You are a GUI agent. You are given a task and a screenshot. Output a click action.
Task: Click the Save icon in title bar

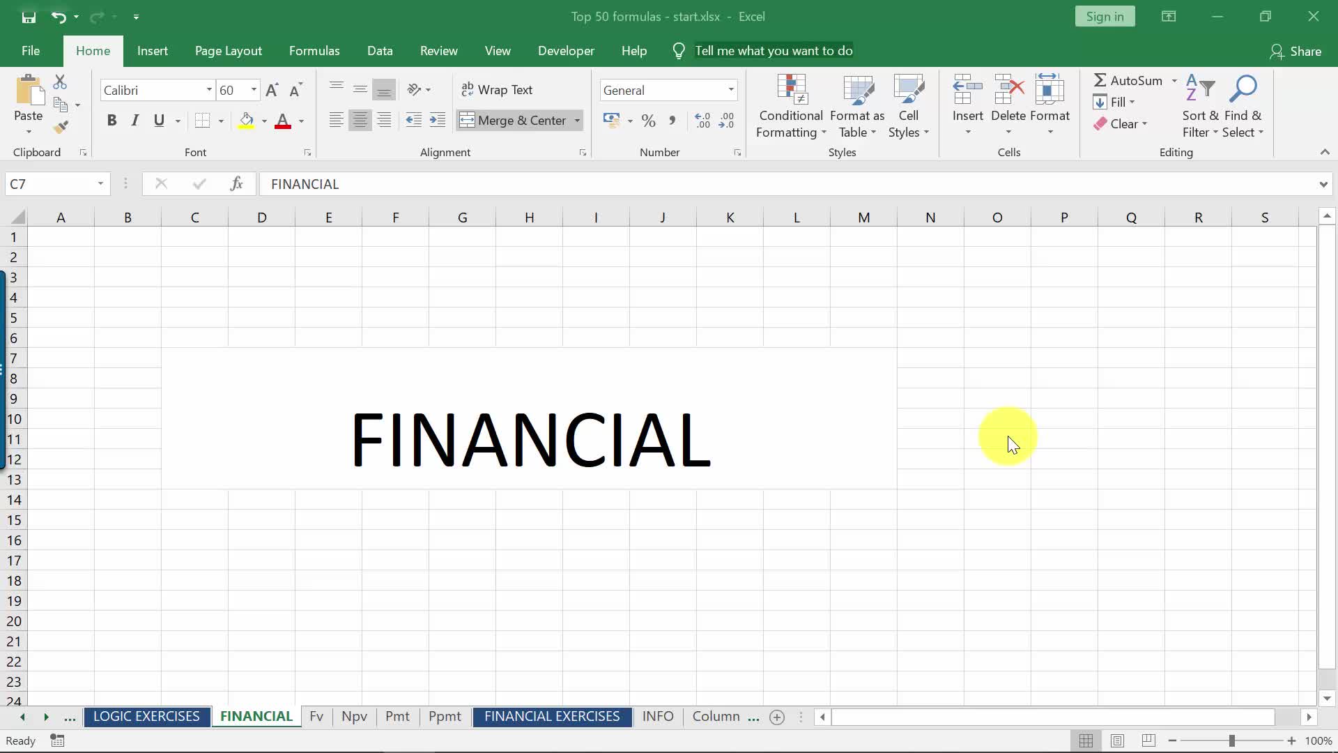[29, 17]
